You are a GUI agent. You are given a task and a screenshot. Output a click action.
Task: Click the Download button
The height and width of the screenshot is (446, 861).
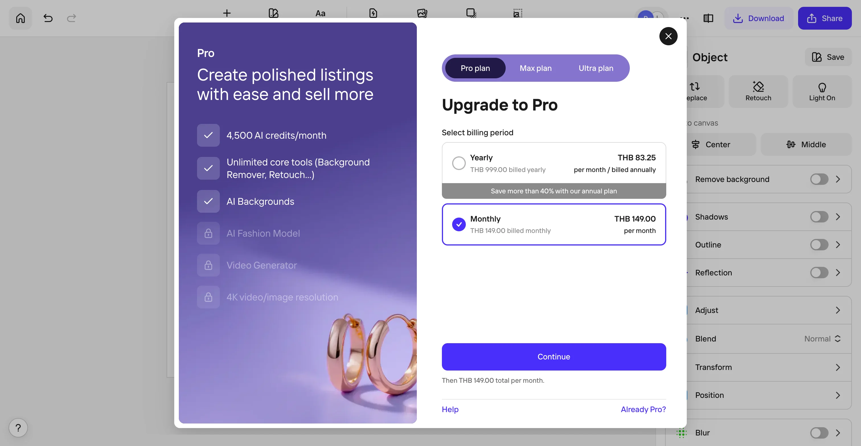click(x=758, y=18)
